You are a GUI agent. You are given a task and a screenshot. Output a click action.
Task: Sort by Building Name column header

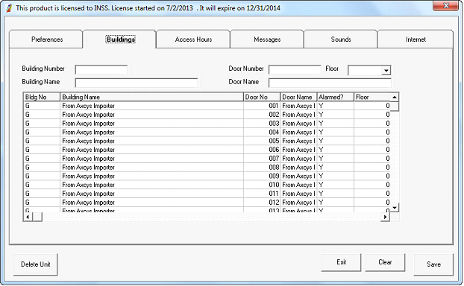click(151, 97)
